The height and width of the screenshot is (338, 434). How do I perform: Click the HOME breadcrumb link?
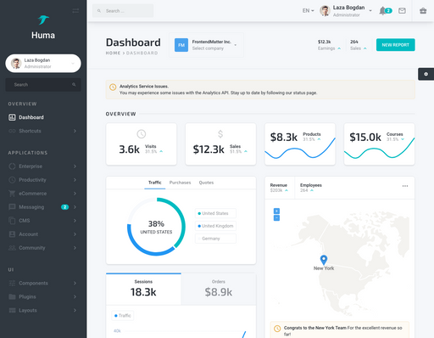(113, 53)
